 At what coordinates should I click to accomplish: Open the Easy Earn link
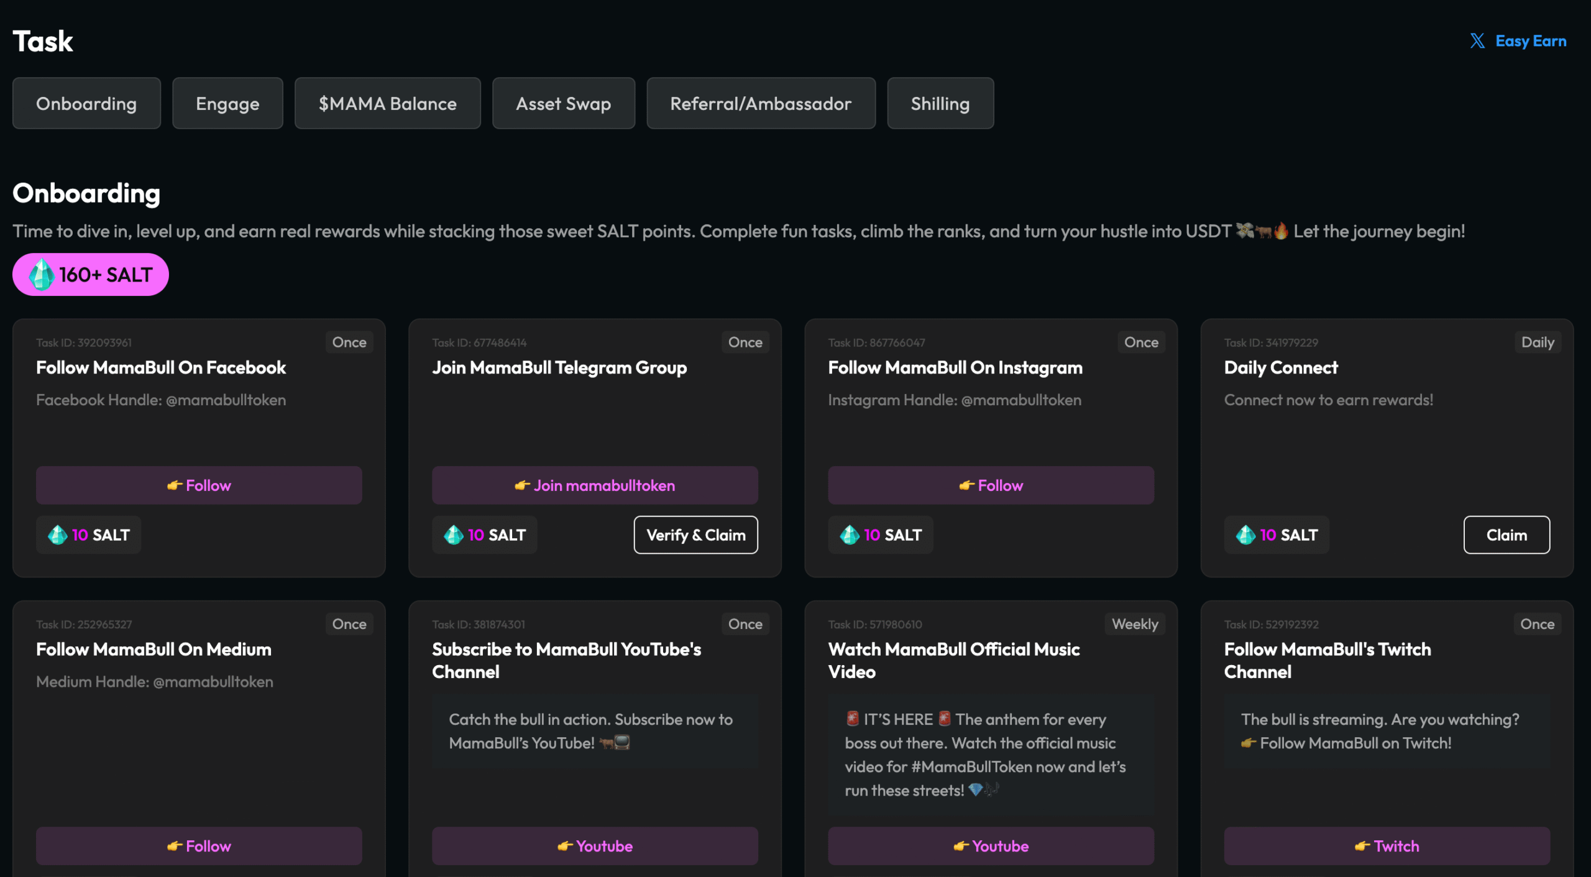[x=1530, y=41]
